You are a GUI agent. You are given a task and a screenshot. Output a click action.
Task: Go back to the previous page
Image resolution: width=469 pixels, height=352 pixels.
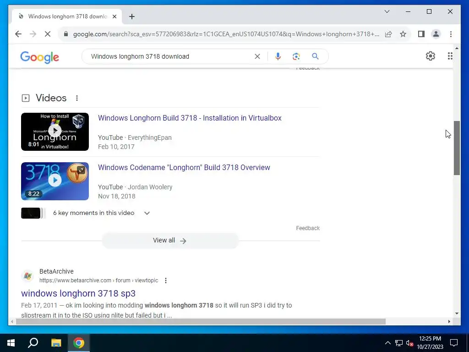18,34
